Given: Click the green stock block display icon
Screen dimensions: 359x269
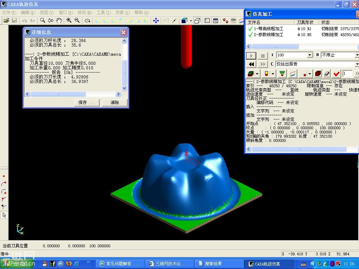Looking at the screenshot, I should 251,74.
